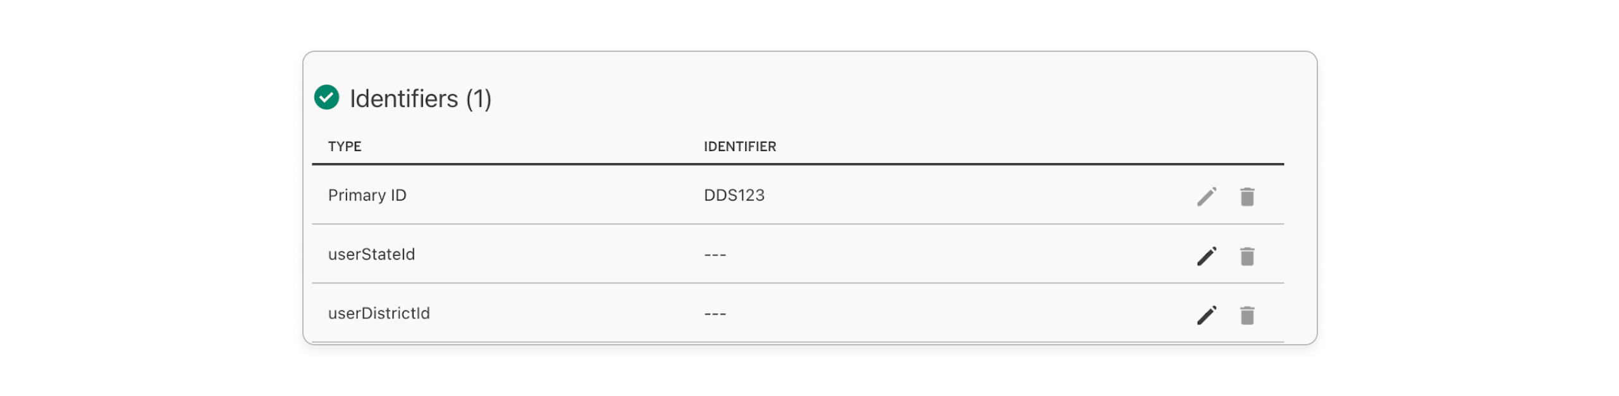Screen dimensions: 1619x396
Task: Select the Primary ID row label
Action: (x=367, y=195)
